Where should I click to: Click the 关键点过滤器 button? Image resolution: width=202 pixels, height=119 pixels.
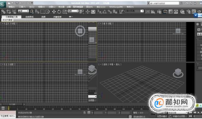click(179, 116)
